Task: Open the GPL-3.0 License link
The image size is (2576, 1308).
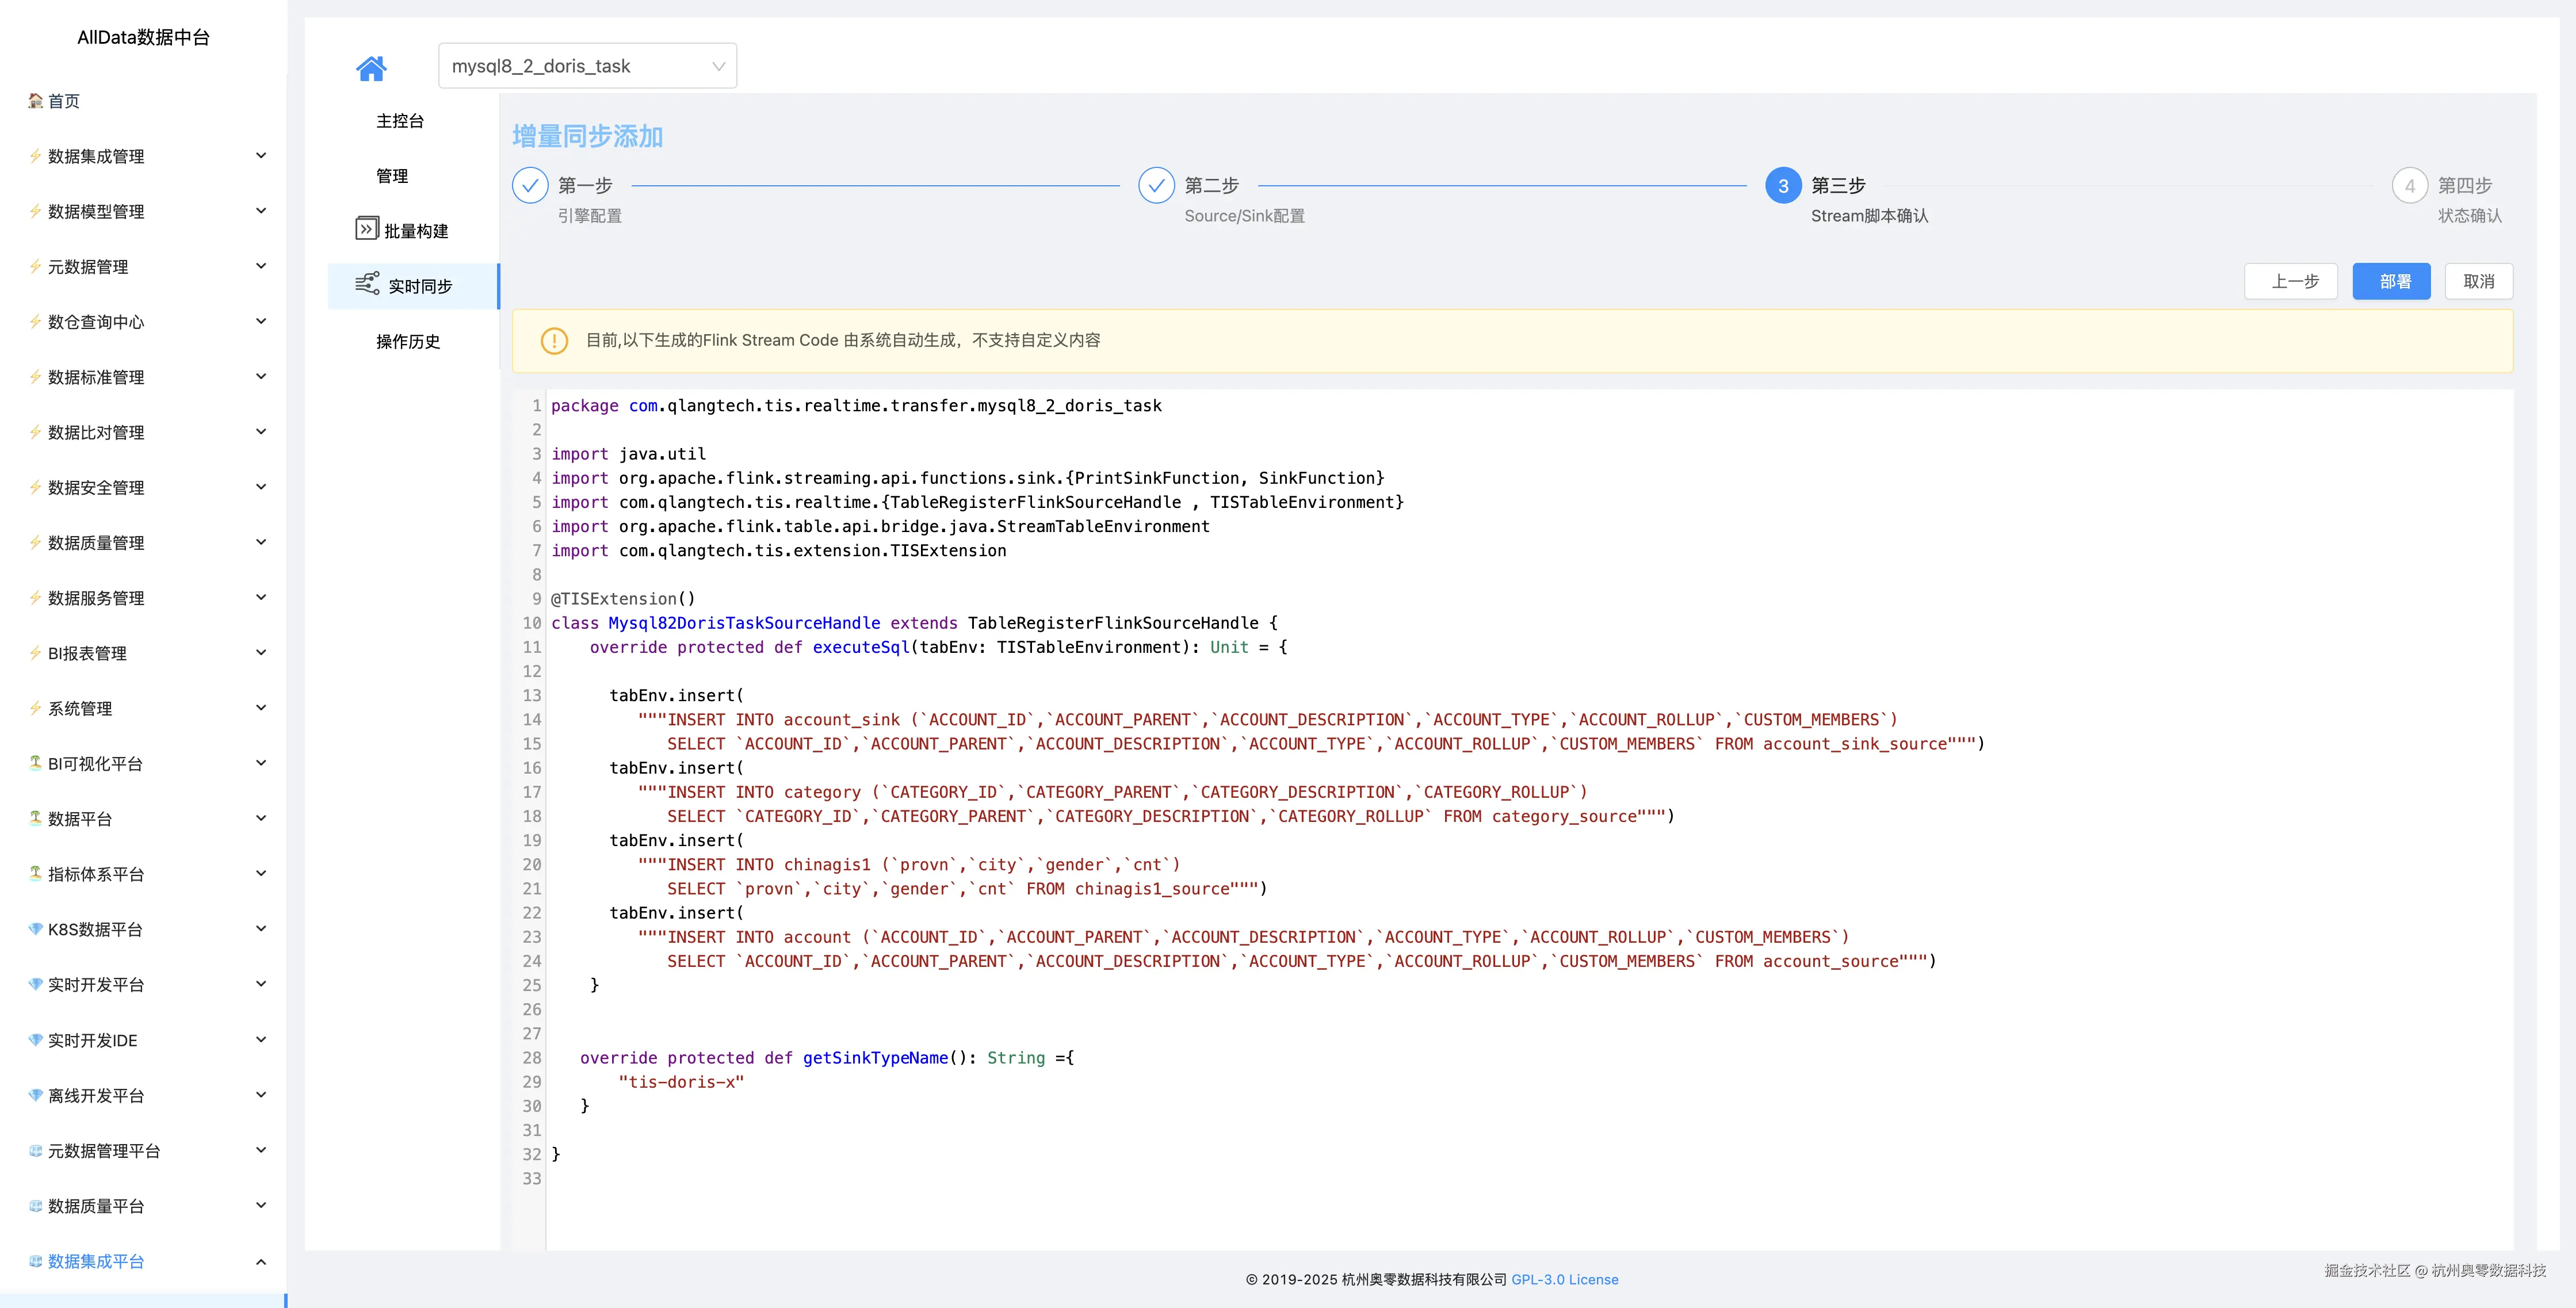Action: (1564, 1279)
